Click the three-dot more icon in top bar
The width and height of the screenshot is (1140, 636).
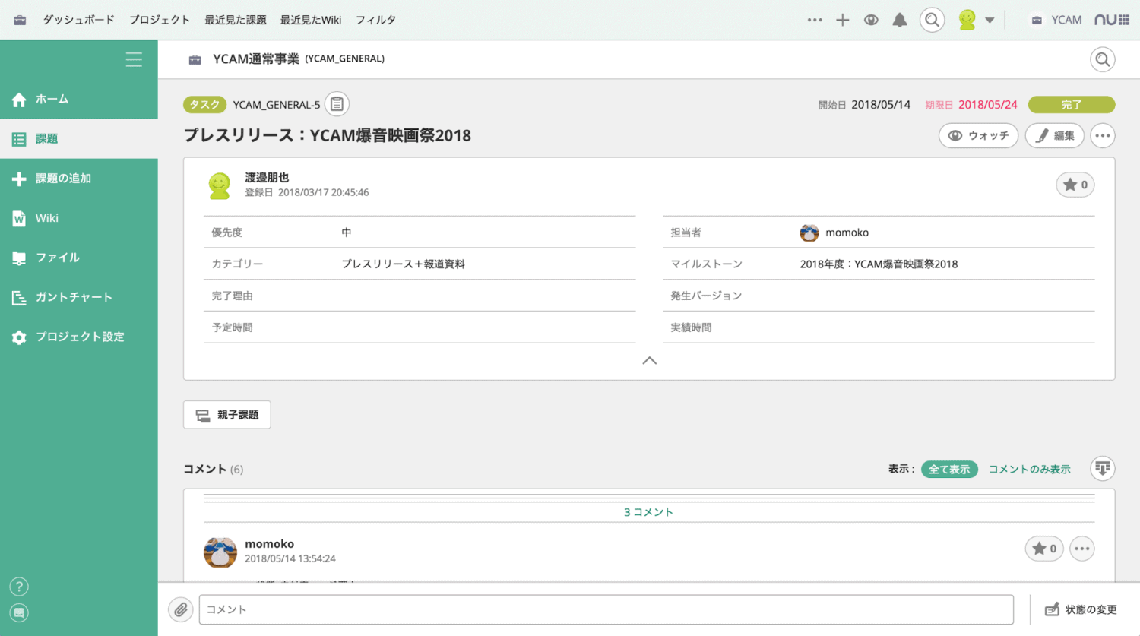click(815, 20)
